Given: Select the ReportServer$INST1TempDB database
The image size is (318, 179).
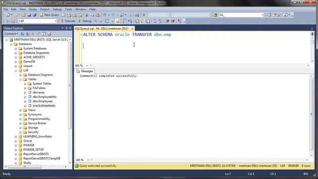Looking at the screenshot, I should pos(42,159).
